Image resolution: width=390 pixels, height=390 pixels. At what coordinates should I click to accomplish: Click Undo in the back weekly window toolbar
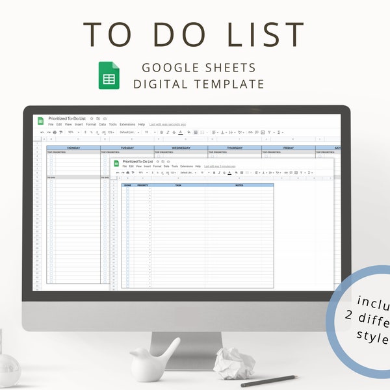(42, 133)
